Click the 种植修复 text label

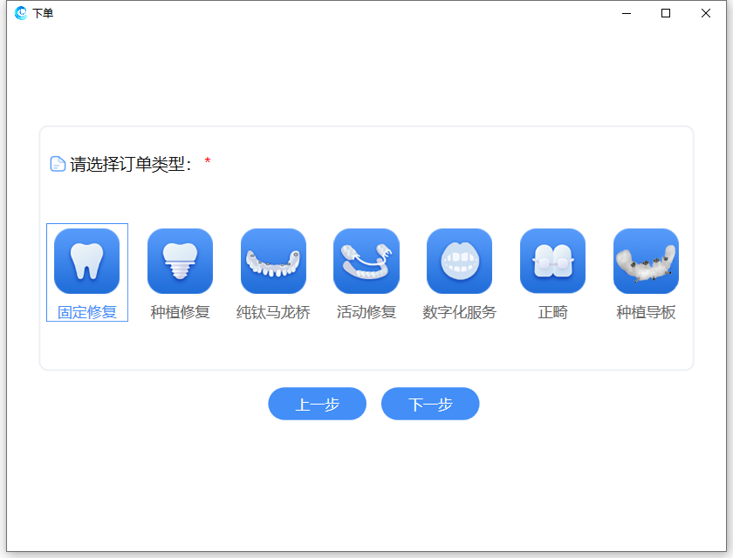180,312
